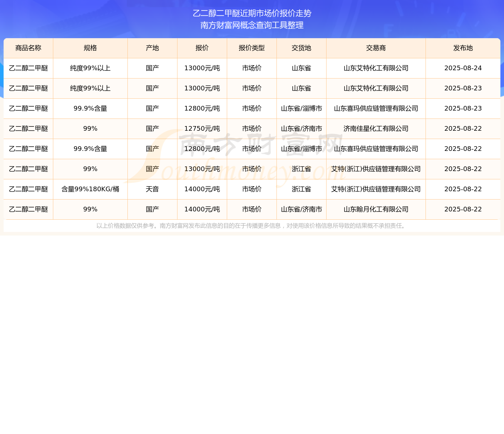Click the subtitle 南方财富网概念查询工具整理
504x434 pixels.
tap(252, 25)
